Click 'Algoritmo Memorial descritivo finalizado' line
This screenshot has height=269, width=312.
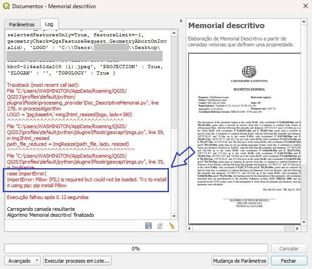click(51, 215)
